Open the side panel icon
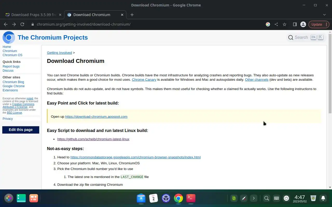Viewport: 332px width, 207px height. tap(295, 24)
